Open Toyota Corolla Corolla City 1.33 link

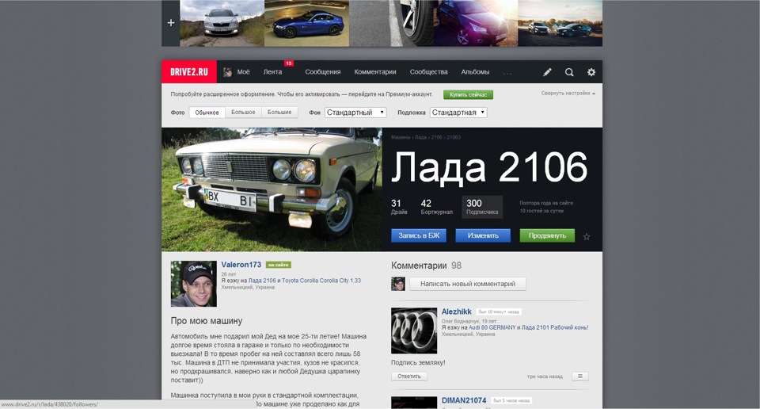321,281
